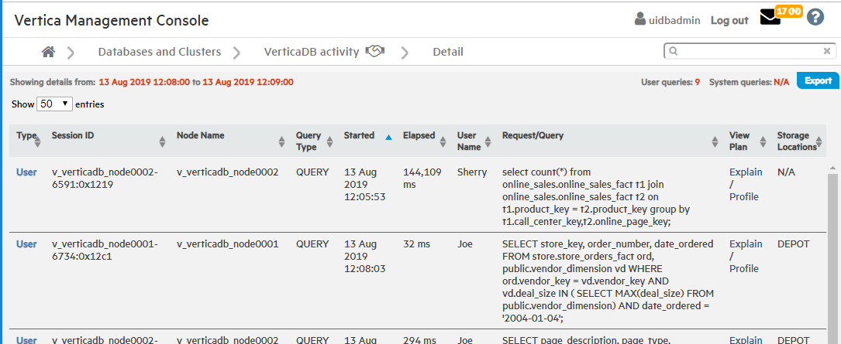Image resolution: width=841 pixels, height=344 pixels.
Task: Open Profile for Joe's store orders query
Action: (744, 268)
